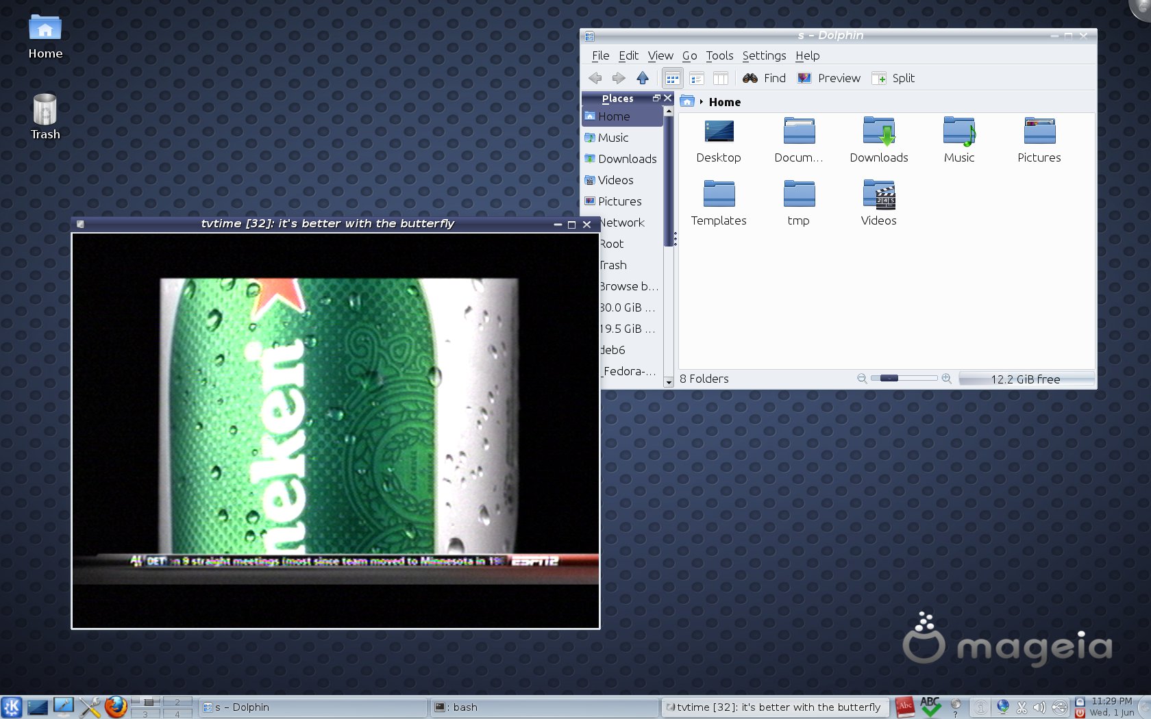Click the volume speaker tray icon
1151x719 pixels.
tap(1039, 707)
